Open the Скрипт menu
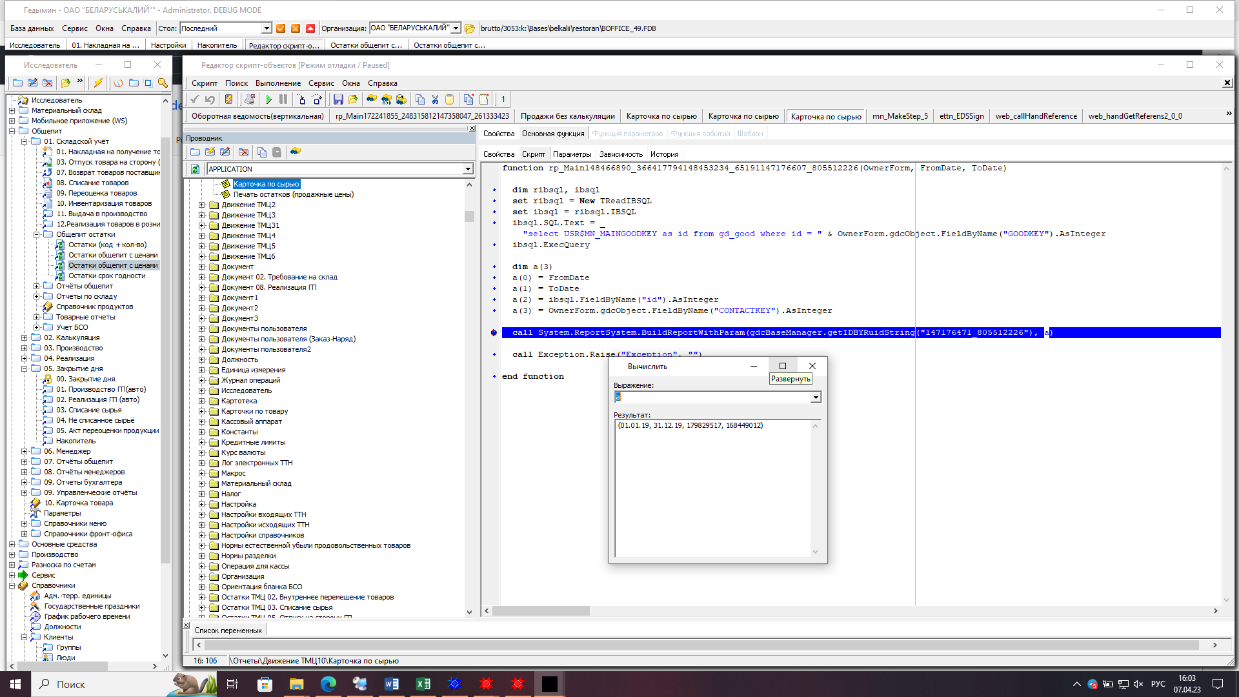1239x697 pixels. pyautogui.click(x=204, y=83)
